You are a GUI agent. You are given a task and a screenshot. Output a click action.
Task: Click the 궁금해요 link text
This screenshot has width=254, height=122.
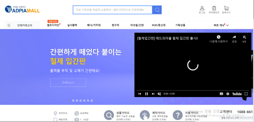[x=84, y=113]
